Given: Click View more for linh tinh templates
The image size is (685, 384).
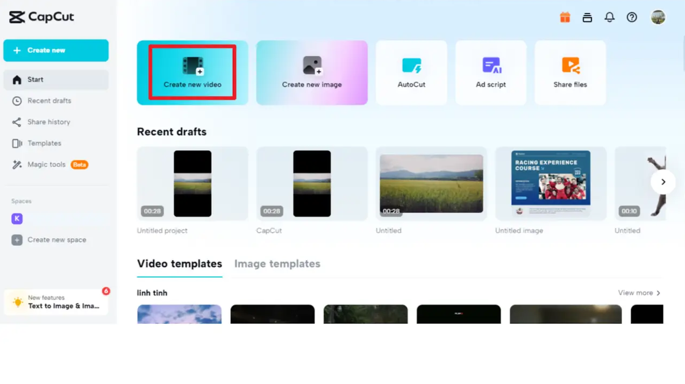Looking at the screenshot, I should tap(639, 293).
